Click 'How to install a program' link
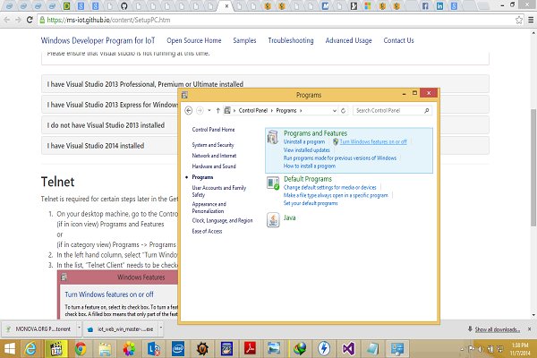Image resolution: width=537 pixels, height=358 pixels. coord(310,166)
